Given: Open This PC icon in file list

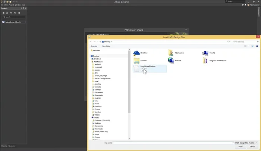Looking at the screenshot, I should point(205,53).
